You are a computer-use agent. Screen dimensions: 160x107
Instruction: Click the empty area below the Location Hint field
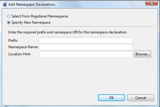tap(80, 75)
